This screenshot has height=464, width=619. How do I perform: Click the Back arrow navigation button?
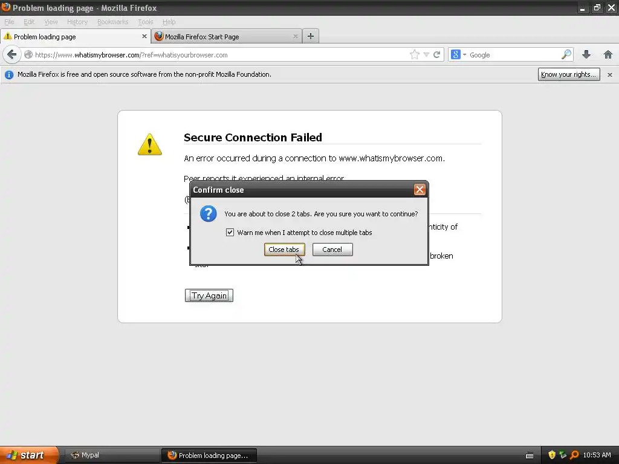pos(12,54)
